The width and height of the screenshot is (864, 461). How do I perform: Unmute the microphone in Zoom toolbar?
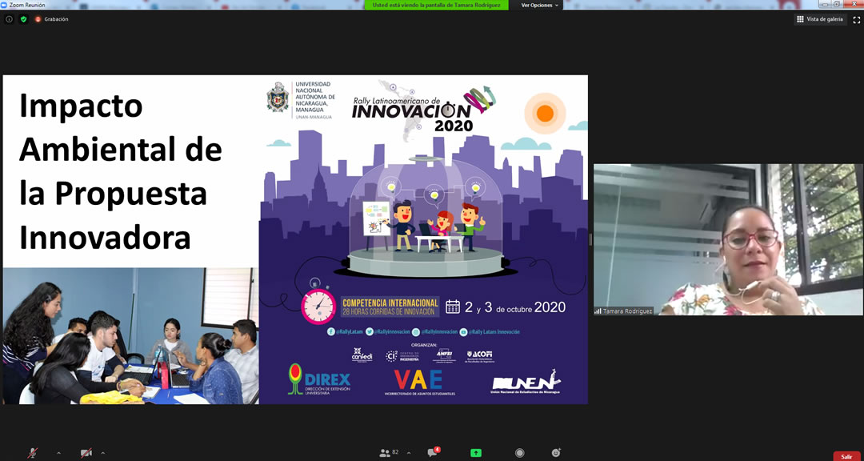pyautogui.click(x=33, y=453)
